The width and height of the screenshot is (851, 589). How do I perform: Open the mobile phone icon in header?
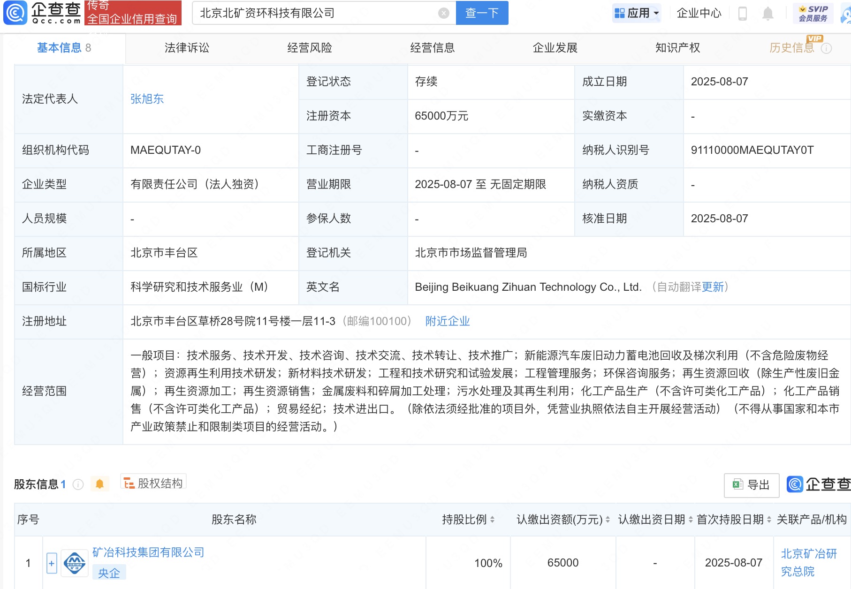tap(742, 13)
